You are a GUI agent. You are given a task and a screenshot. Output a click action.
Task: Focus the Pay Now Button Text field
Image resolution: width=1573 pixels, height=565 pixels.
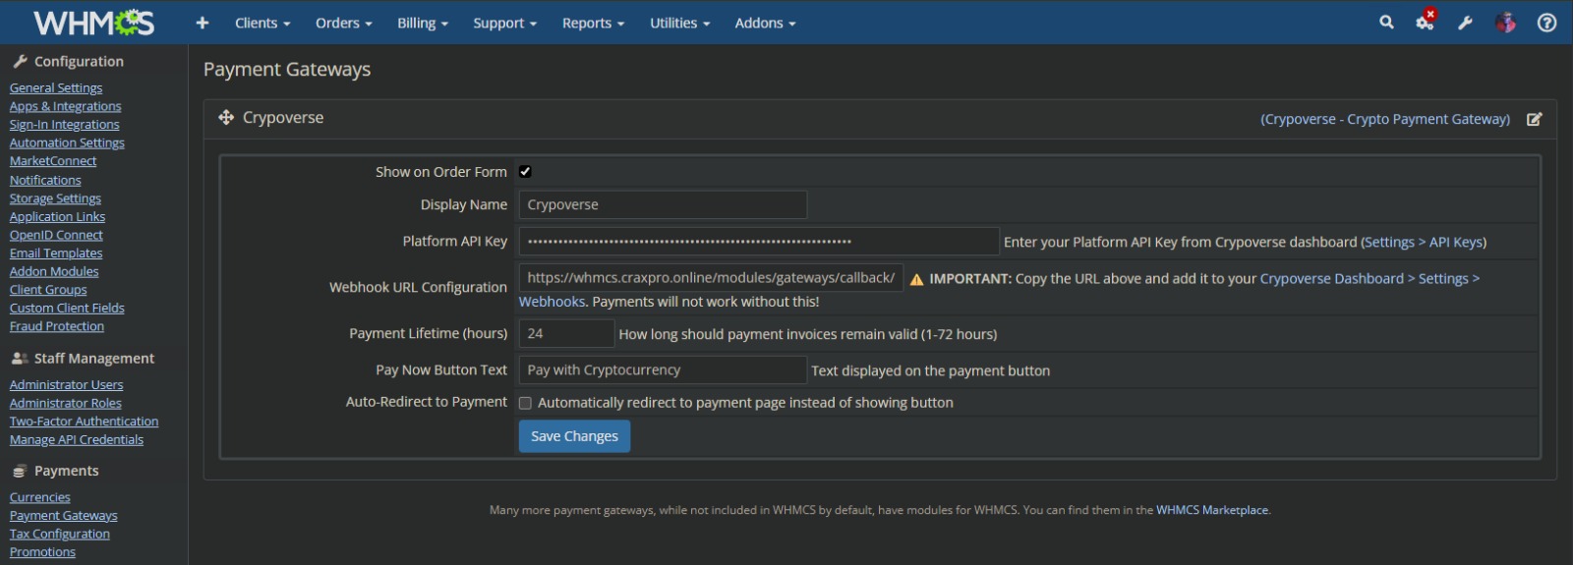coord(663,369)
